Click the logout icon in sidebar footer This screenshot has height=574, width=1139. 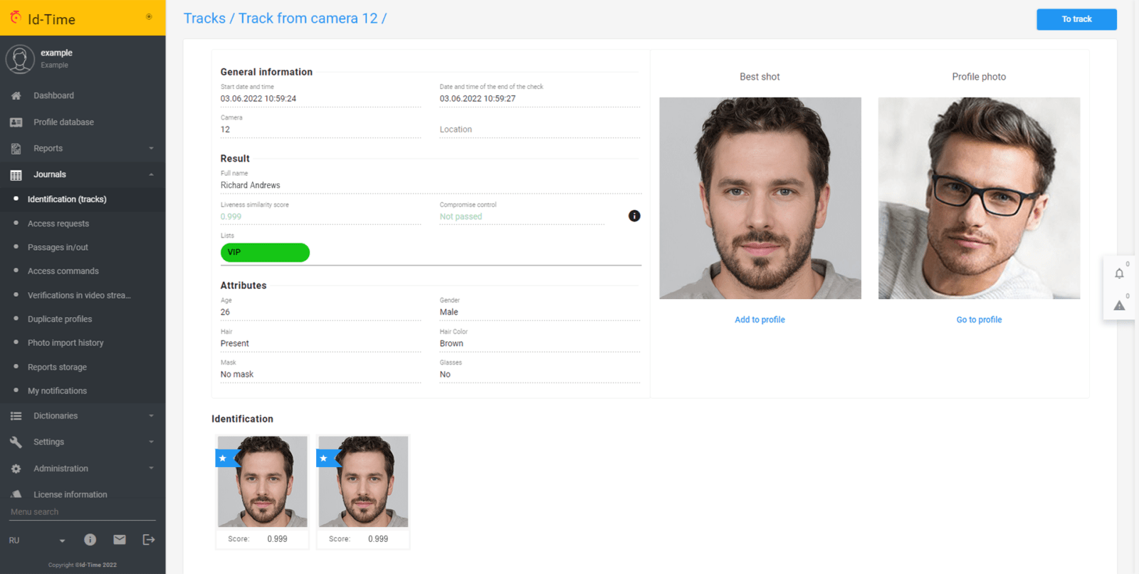click(149, 540)
